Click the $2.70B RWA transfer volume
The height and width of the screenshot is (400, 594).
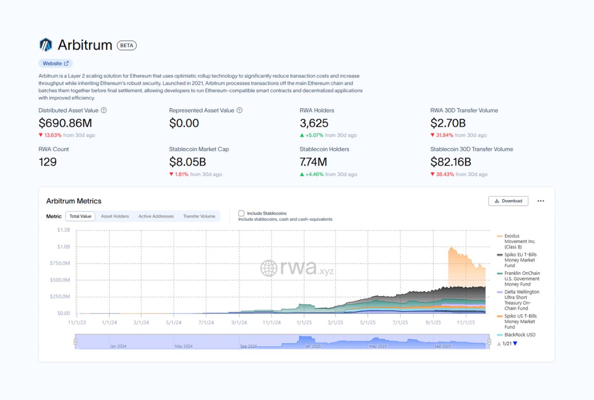pyautogui.click(x=448, y=123)
